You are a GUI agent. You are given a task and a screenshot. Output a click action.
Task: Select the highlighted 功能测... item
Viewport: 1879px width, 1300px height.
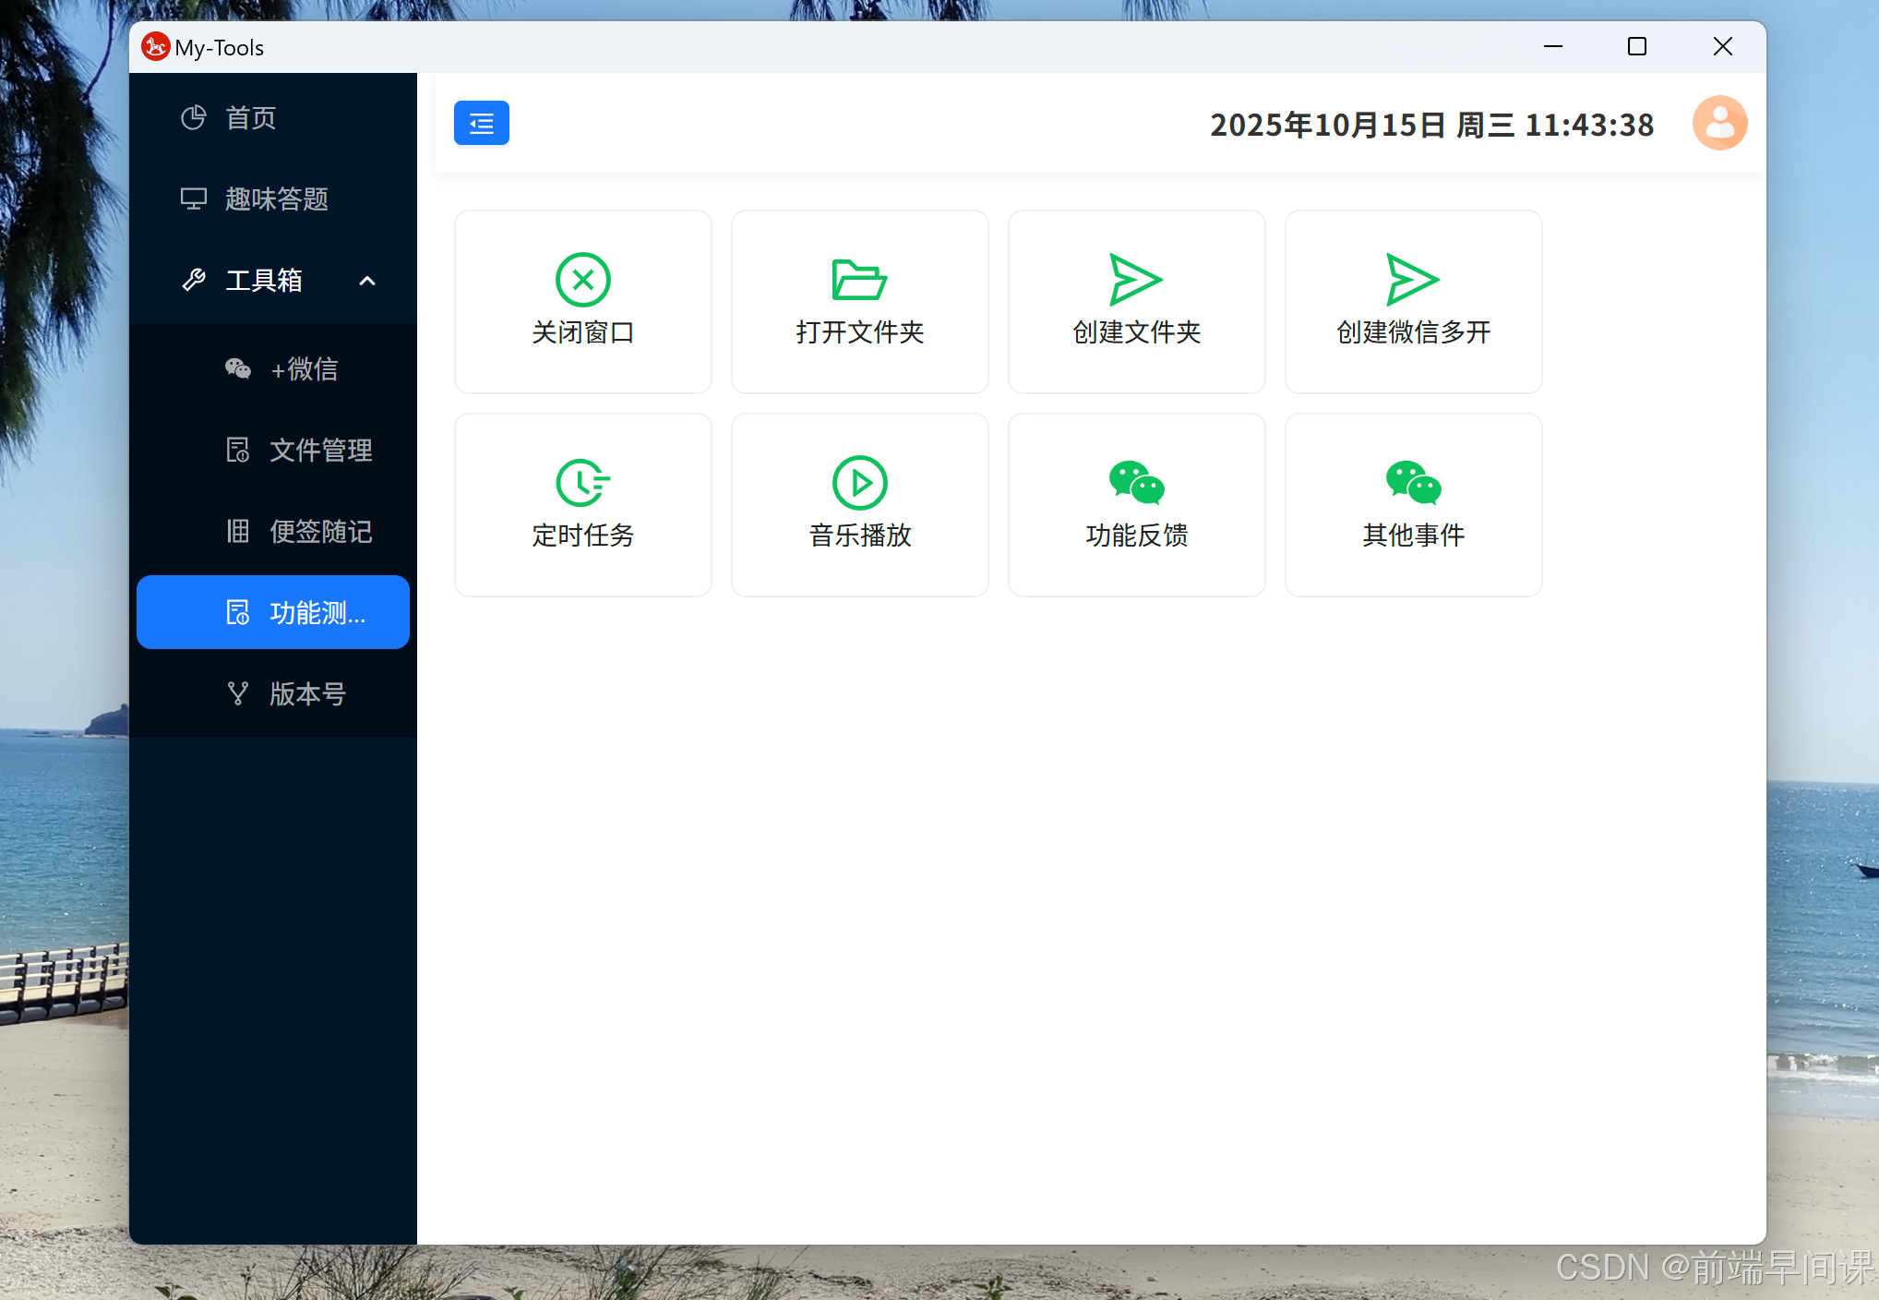click(x=273, y=612)
